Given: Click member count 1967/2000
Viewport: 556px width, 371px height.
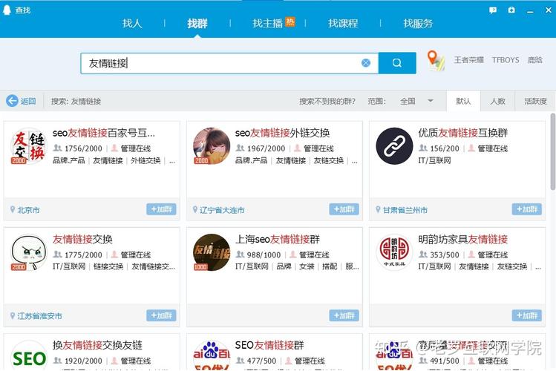Looking at the screenshot, I should tap(266, 148).
